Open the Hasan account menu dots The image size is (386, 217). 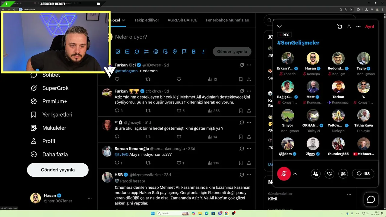pyautogui.click(x=90, y=198)
